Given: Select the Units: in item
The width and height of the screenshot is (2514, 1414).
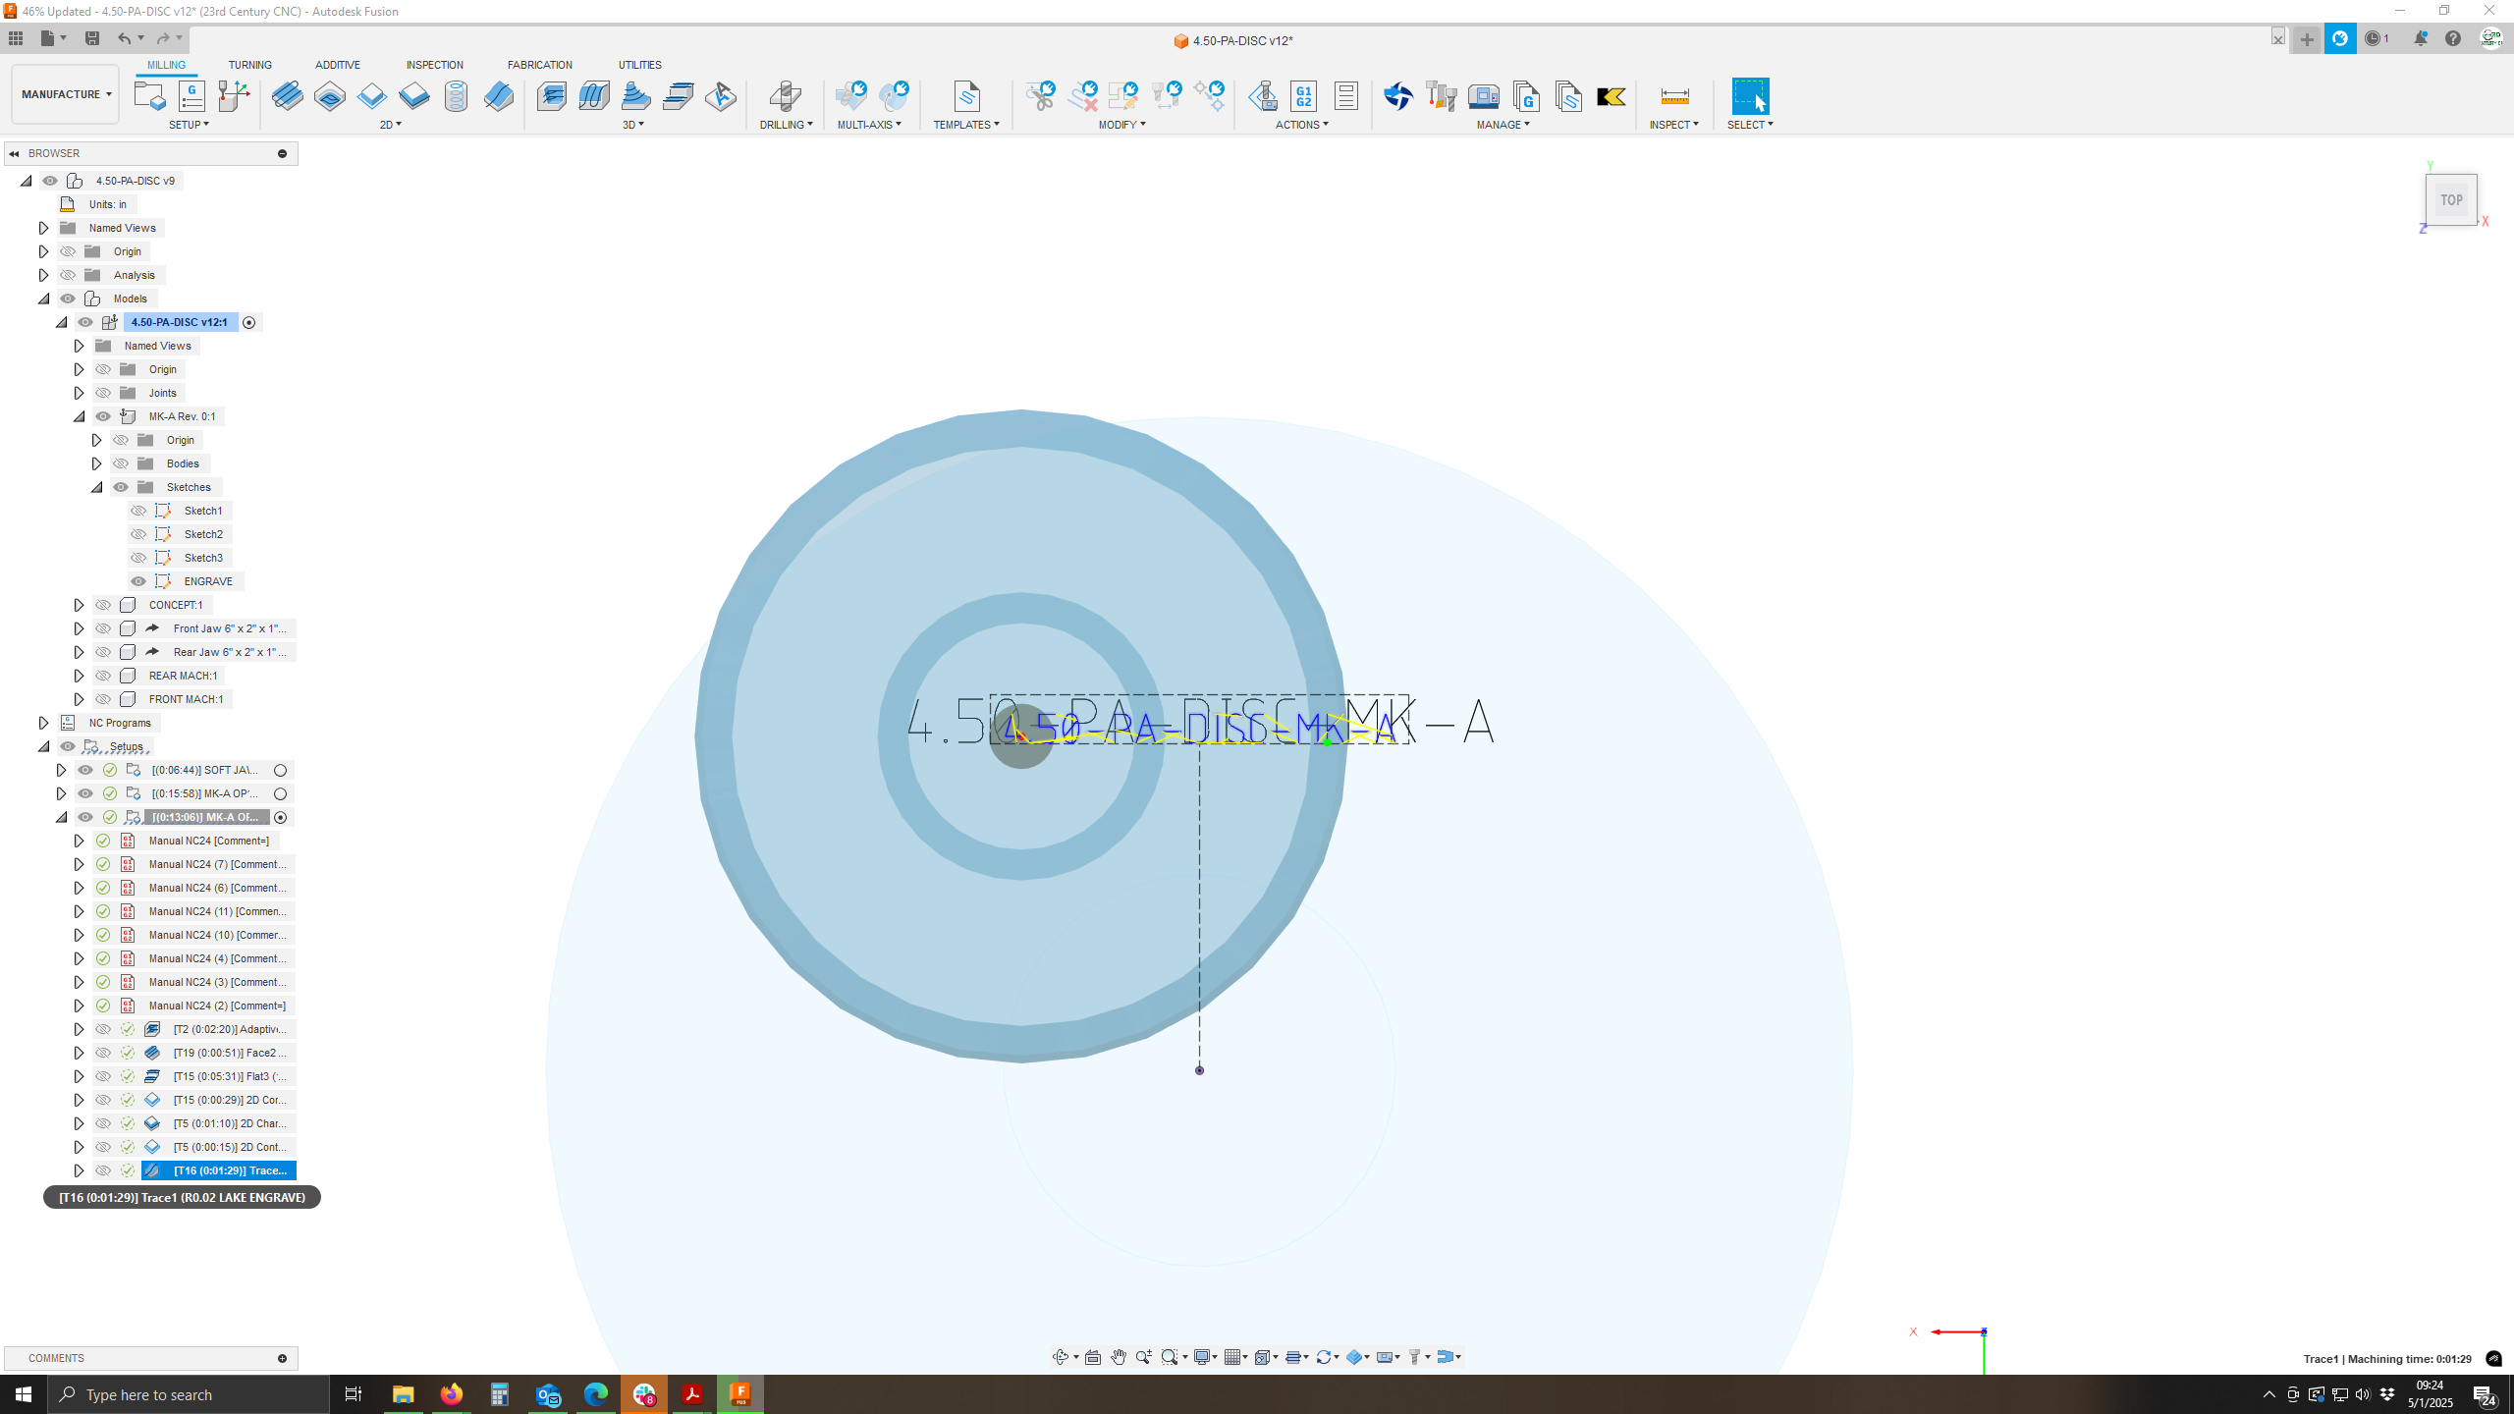Looking at the screenshot, I should point(107,204).
